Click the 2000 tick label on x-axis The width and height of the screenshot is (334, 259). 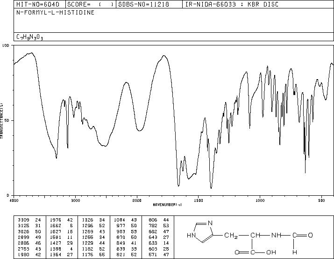tap(137, 200)
